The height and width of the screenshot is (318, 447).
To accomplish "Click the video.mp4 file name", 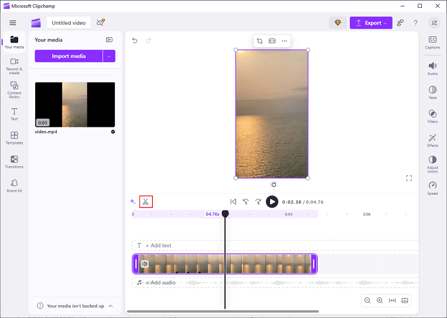I will (46, 132).
